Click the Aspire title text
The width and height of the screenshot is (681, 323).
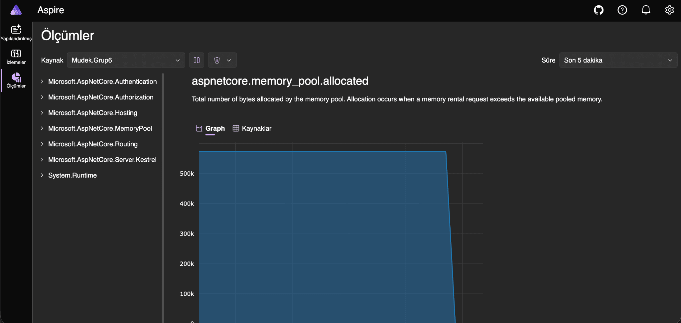51,10
